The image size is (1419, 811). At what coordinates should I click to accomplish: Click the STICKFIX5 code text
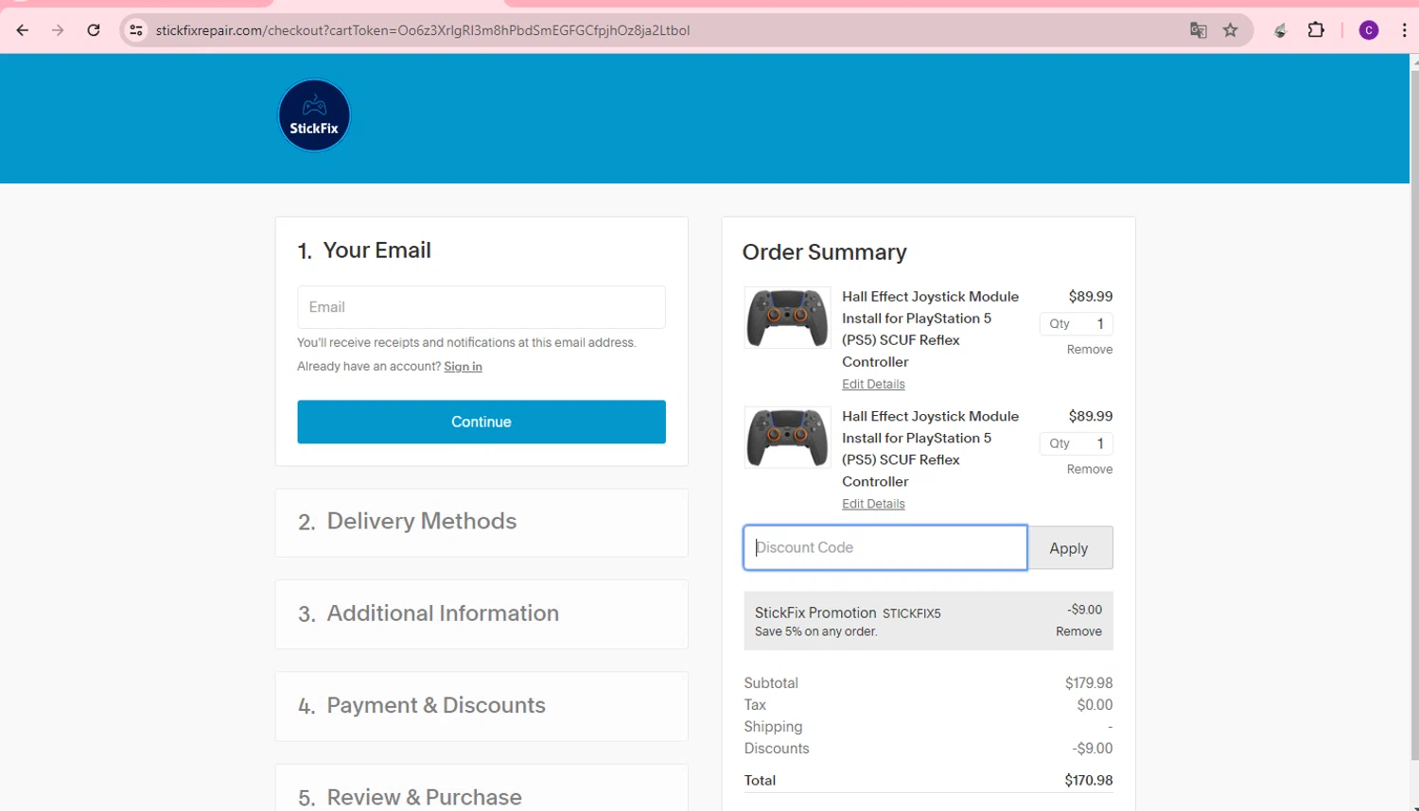click(x=911, y=613)
